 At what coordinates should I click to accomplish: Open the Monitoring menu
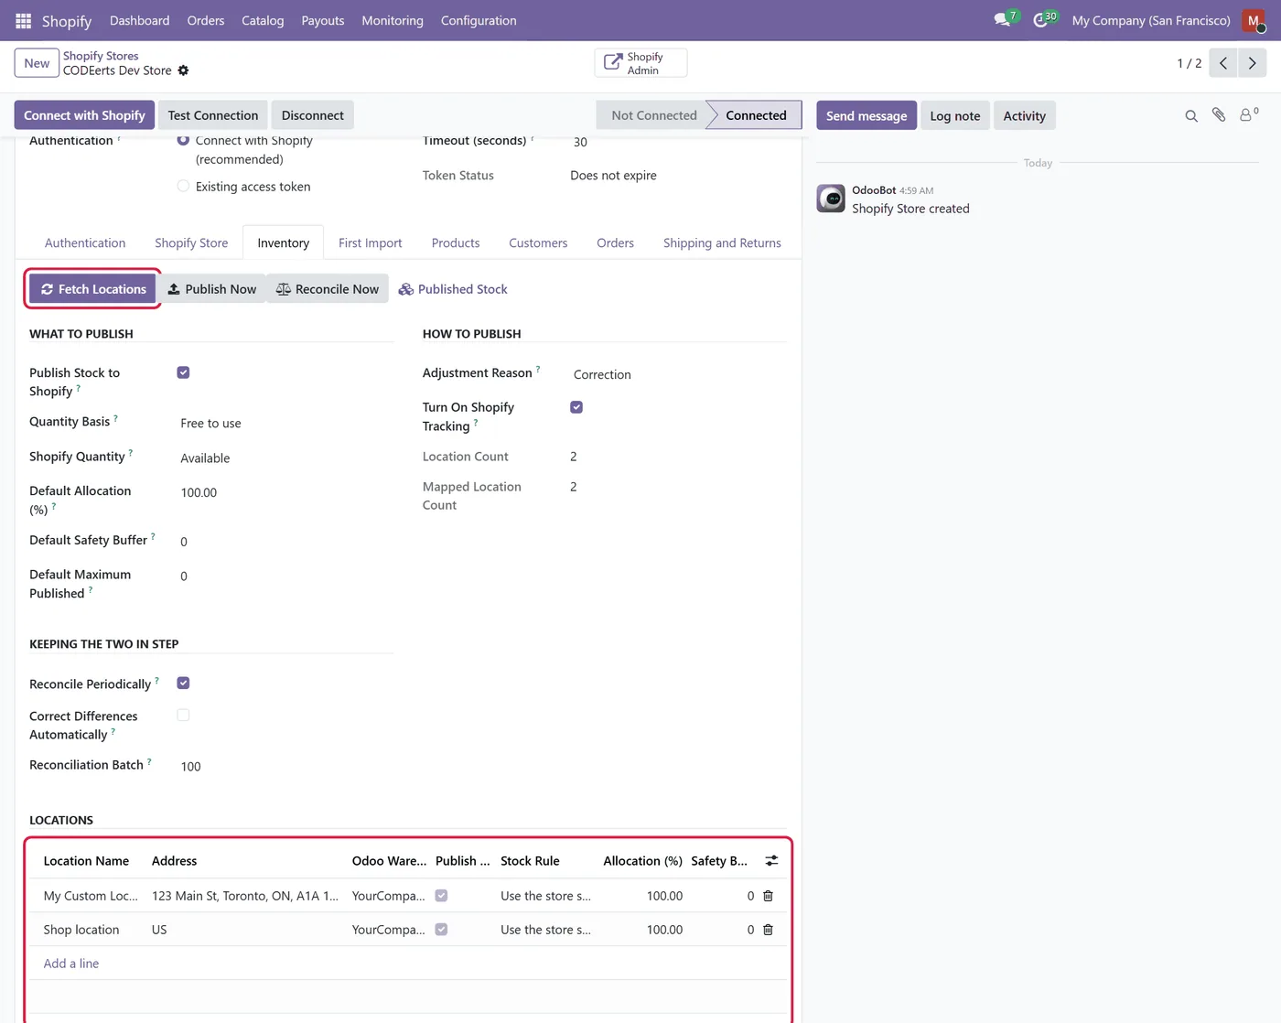[393, 20]
